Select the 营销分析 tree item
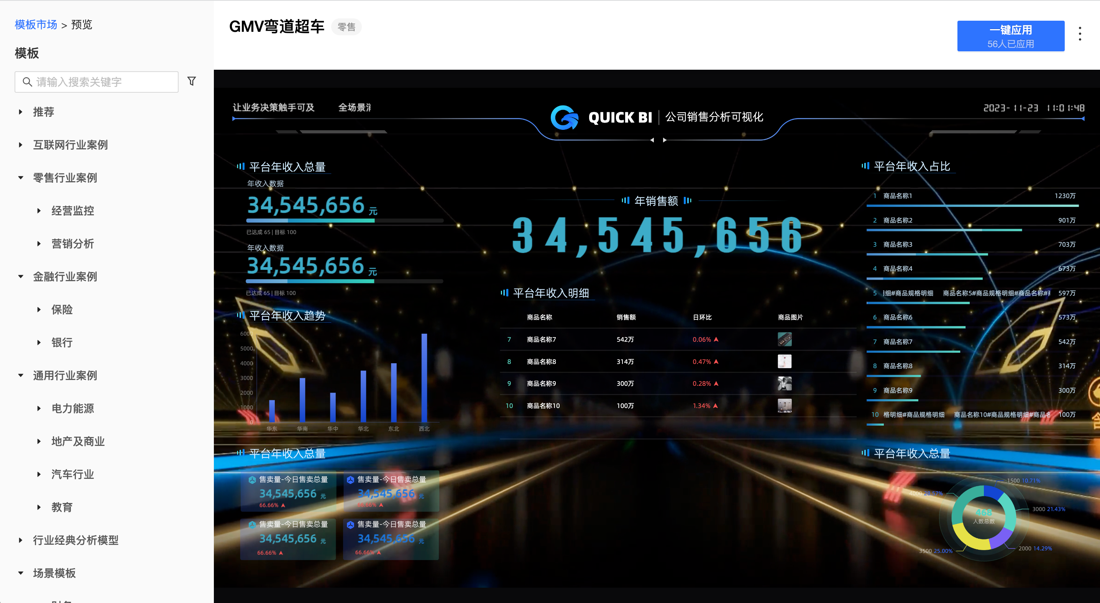Viewport: 1100px width, 603px height. (x=72, y=244)
